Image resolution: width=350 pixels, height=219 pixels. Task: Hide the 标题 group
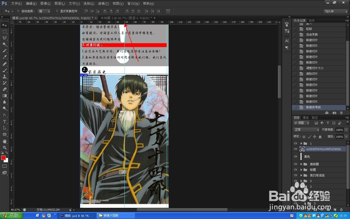click(x=295, y=170)
